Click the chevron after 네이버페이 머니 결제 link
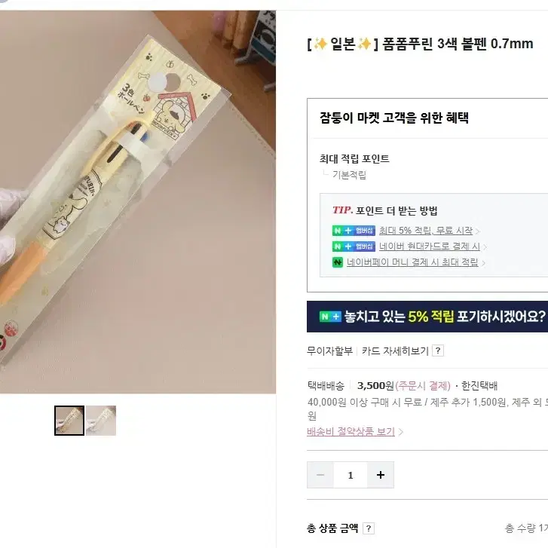The width and height of the screenshot is (548, 548). coord(484,263)
